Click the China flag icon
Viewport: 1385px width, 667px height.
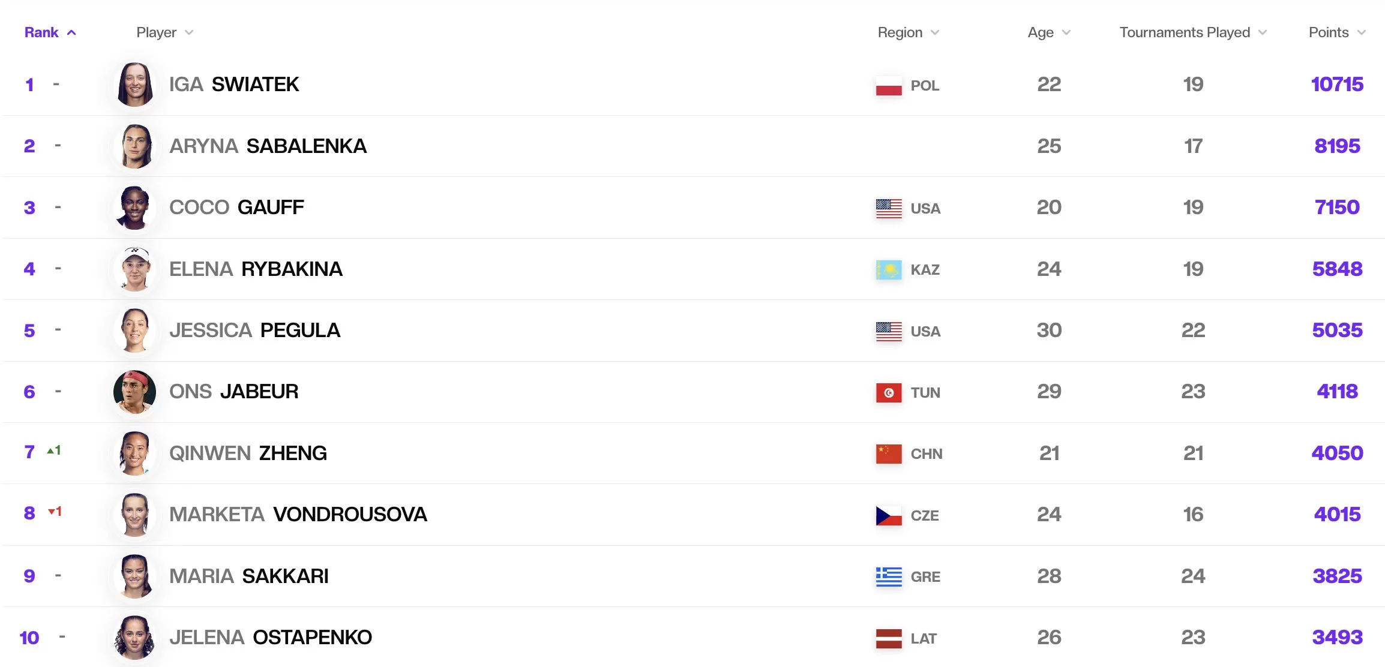click(888, 454)
